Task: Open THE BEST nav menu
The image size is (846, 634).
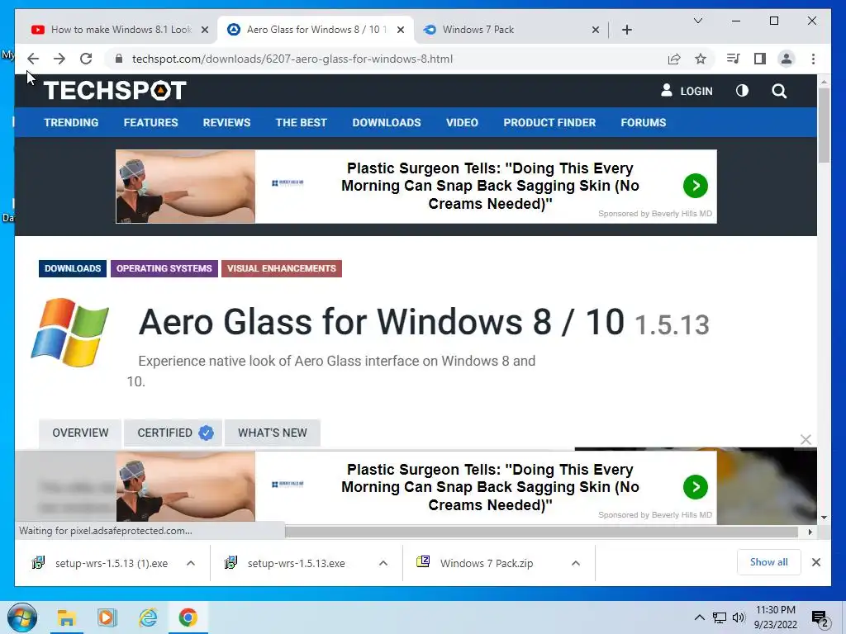Action: 301,122
